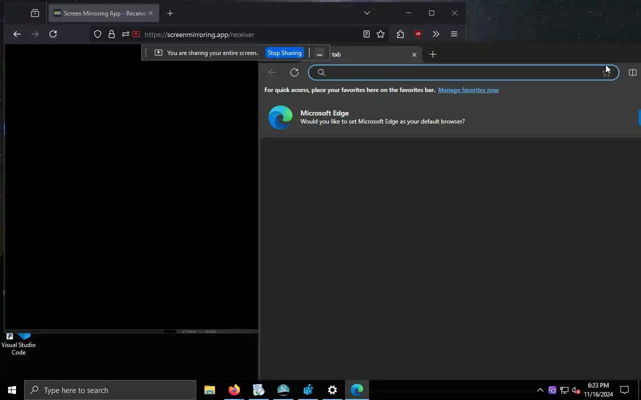641x400 pixels.
Task: Click the Microsoft Edge logo in prompt
Action: point(280,117)
